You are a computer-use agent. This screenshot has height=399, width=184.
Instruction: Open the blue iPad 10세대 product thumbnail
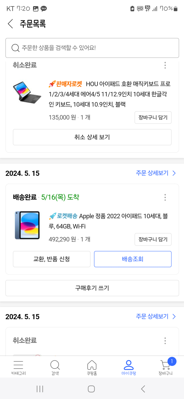[x=27, y=225]
